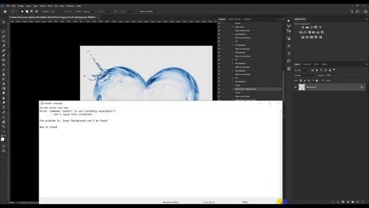The height and width of the screenshot is (208, 369).
Task: Open the Adjustments panel options menu
Action: pos(367,19)
